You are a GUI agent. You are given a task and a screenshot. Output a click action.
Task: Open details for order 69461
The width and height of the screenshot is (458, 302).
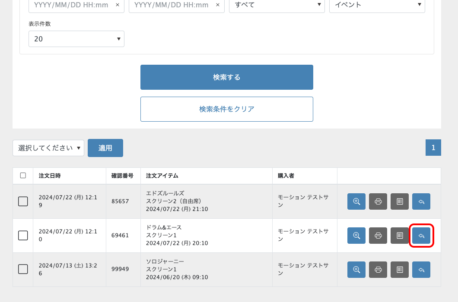[356, 236]
